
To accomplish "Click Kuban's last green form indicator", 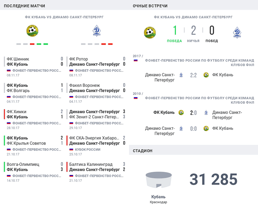I will point(46,44).
